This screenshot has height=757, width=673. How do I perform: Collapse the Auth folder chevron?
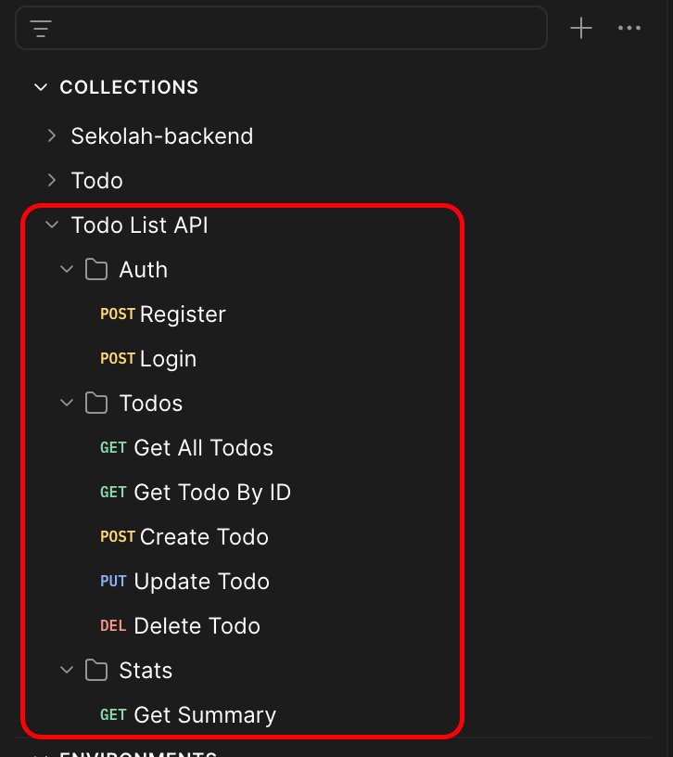click(x=67, y=269)
